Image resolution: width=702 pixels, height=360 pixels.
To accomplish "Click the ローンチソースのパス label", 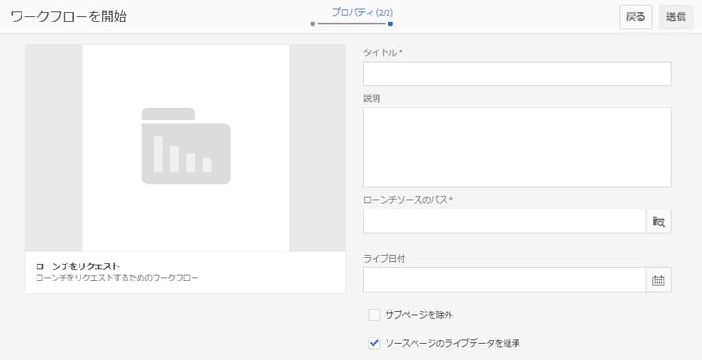I will point(408,200).
